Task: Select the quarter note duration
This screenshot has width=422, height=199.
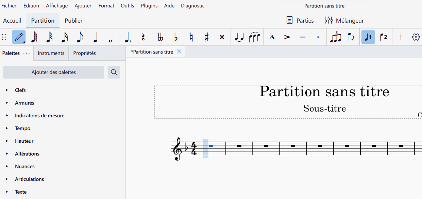Action: 95,37
